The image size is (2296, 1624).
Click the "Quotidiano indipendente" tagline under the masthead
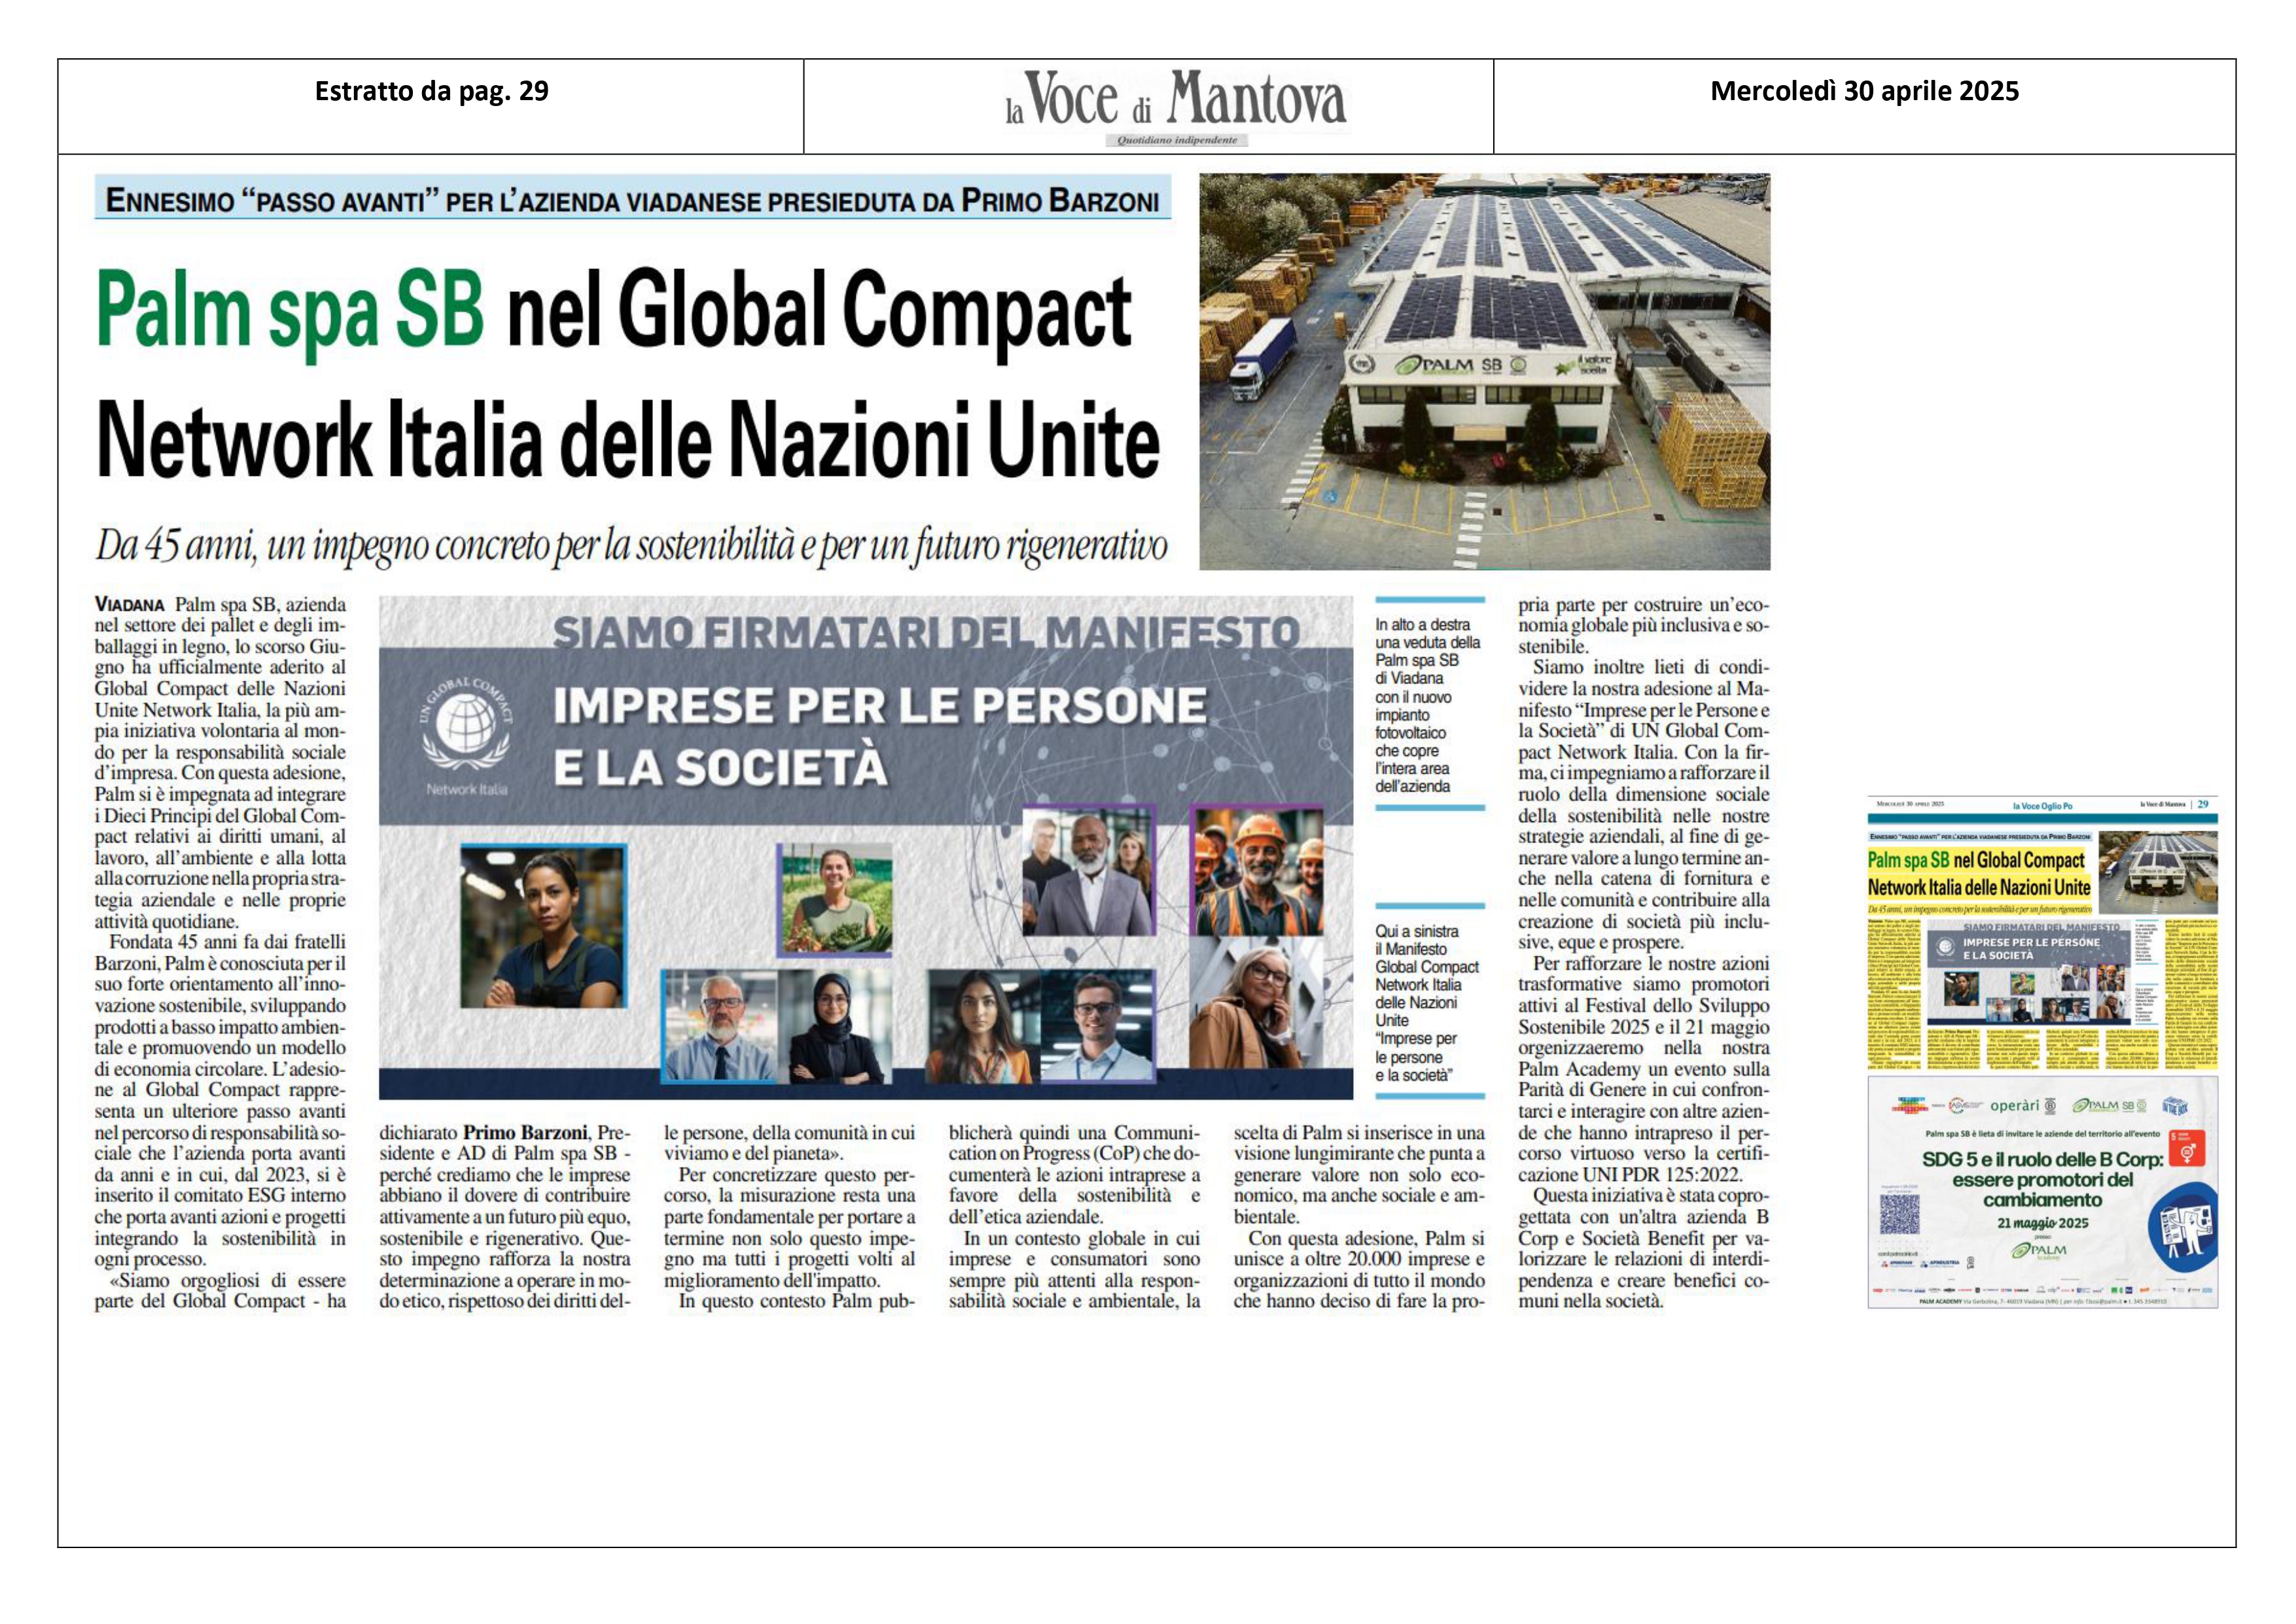[x=1176, y=140]
